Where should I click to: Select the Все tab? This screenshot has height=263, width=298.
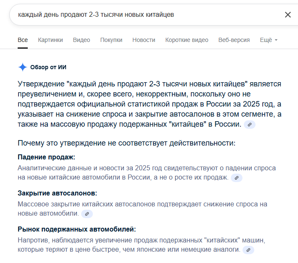click(23, 40)
